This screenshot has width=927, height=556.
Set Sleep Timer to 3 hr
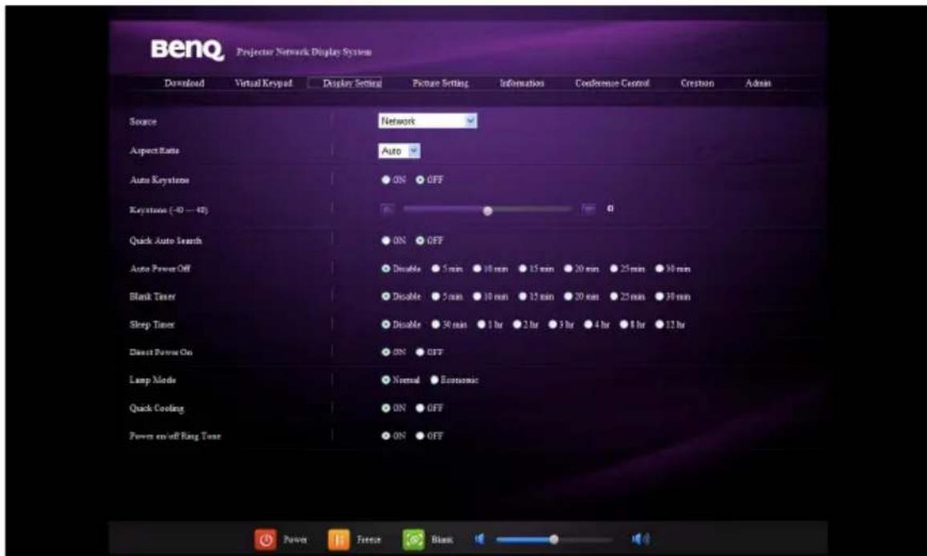pyautogui.click(x=553, y=325)
